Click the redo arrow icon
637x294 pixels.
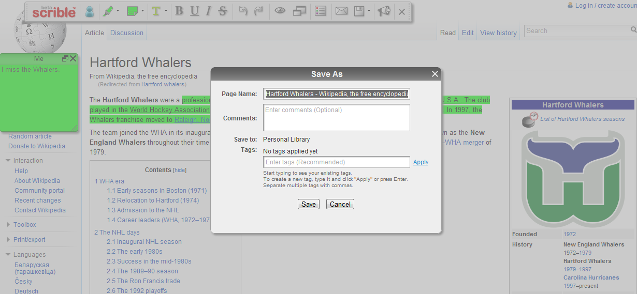258,11
